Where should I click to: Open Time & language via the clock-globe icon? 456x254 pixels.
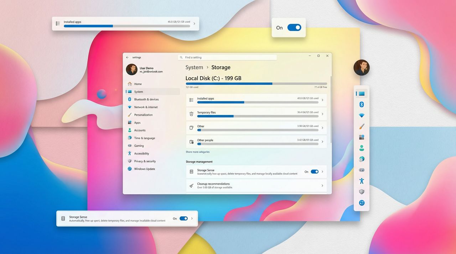tap(130, 138)
